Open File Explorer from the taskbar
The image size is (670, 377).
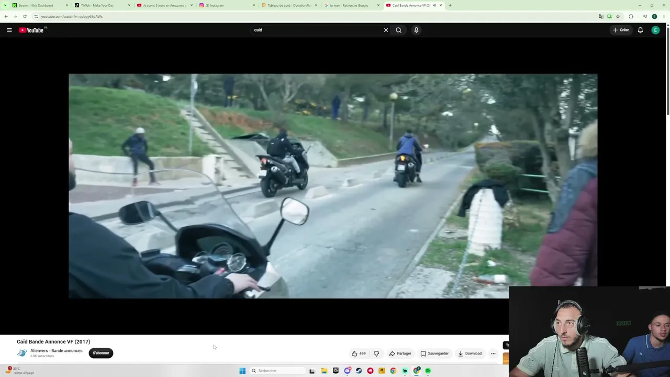click(324, 371)
